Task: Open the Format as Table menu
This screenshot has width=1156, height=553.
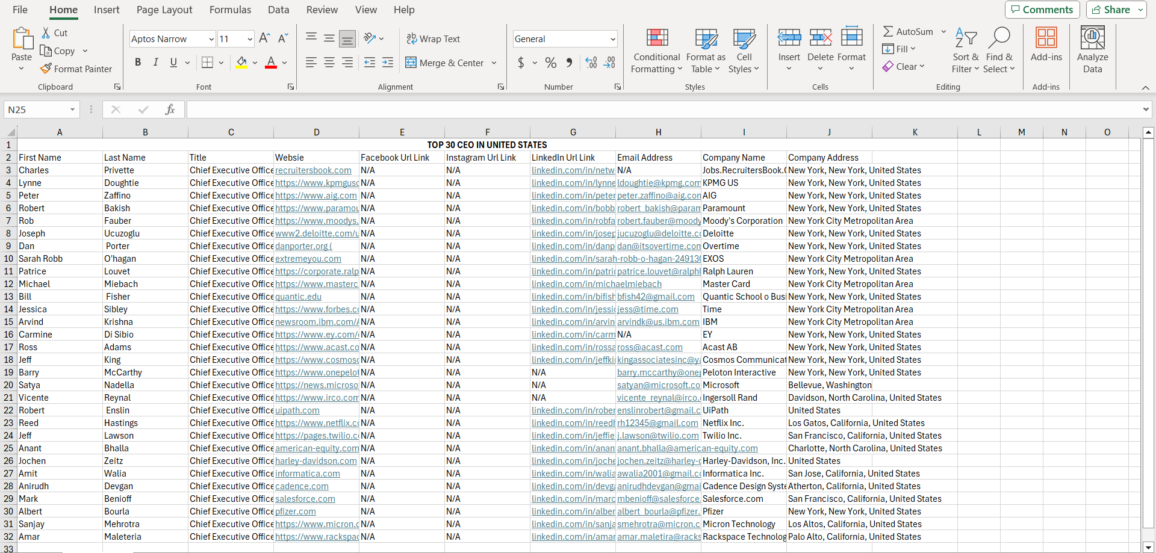Action: (x=706, y=51)
